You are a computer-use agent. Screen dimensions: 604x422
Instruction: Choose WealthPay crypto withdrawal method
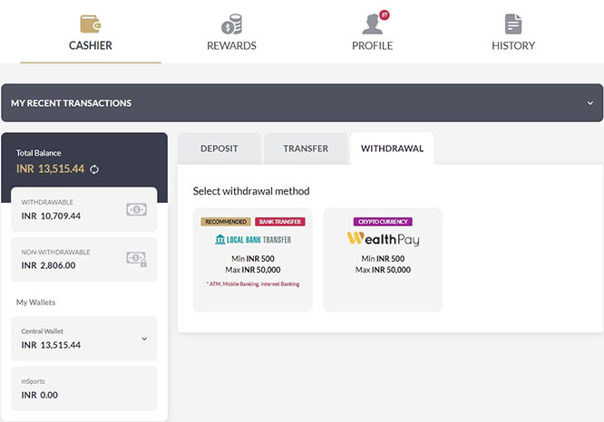point(383,260)
